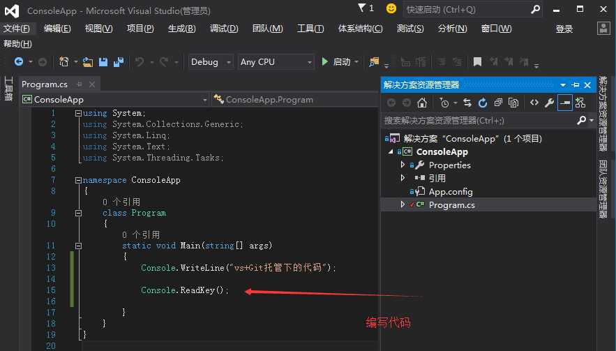Click the Pending Changes Filter clock icon
Image resolution: width=616 pixels, height=351 pixels.
(x=444, y=103)
